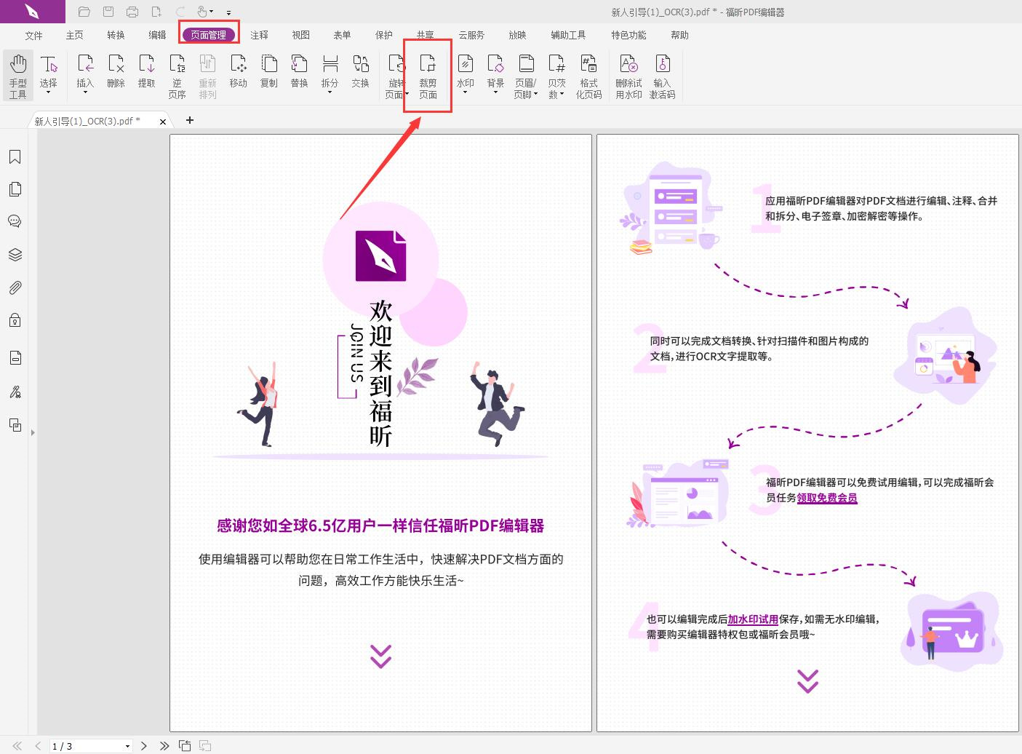Expand the 插入 insert dropdown arrow
The height and width of the screenshot is (754, 1022).
point(84,91)
